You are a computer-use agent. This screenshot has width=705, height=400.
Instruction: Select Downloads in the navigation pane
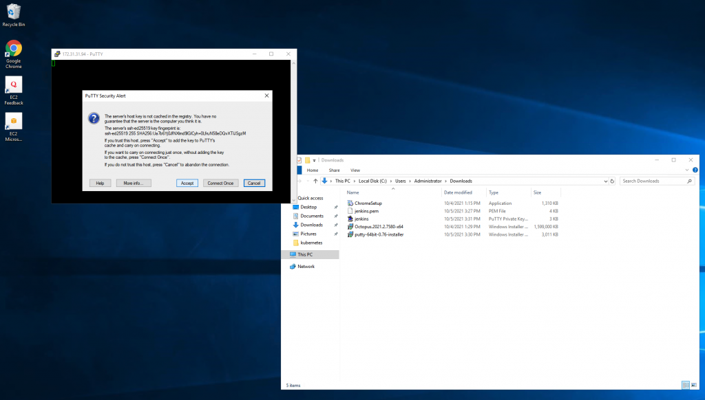pyautogui.click(x=312, y=225)
